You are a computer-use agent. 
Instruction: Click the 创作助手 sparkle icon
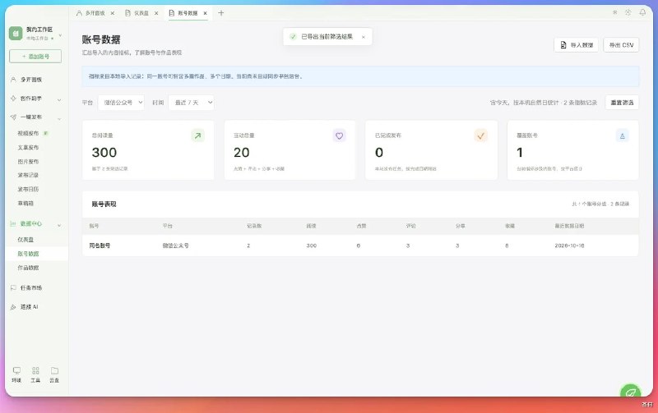point(13,98)
